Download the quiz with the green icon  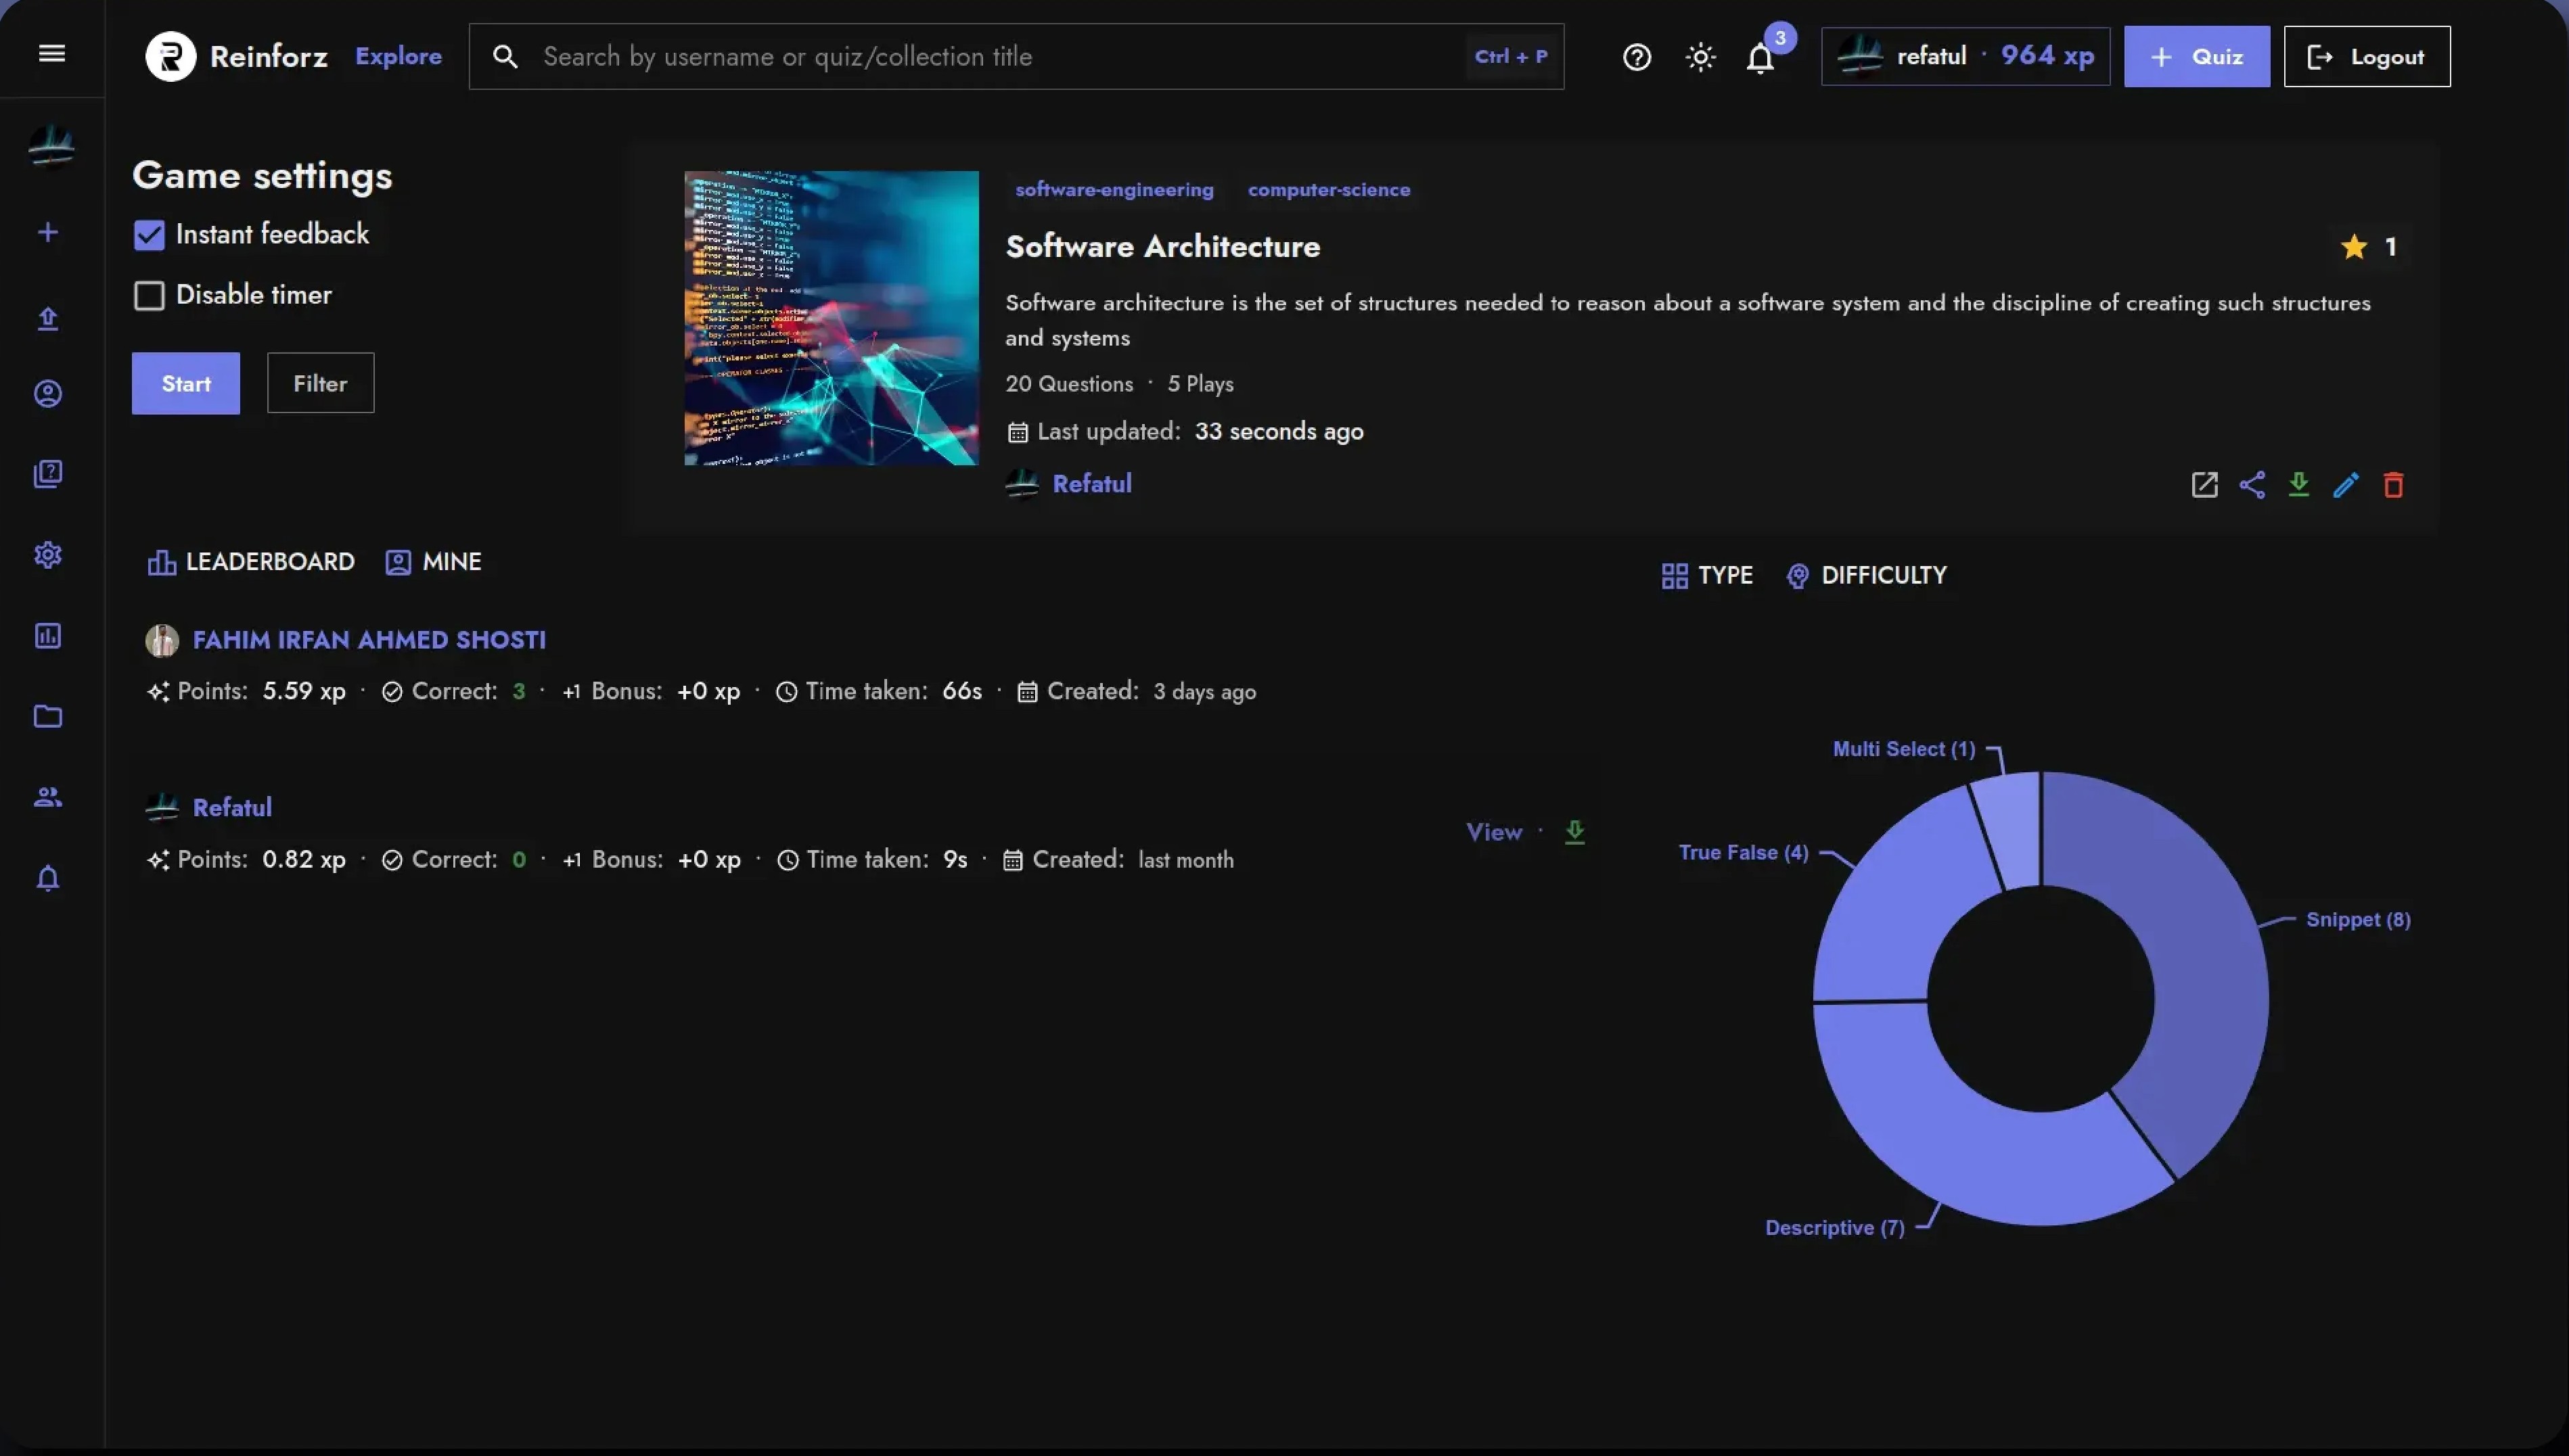[2299, 485]
